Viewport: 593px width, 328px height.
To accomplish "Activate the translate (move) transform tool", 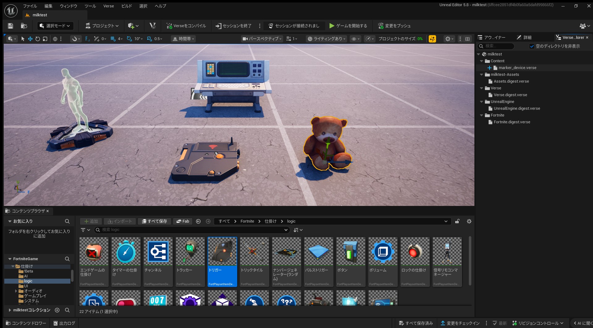I will coord(30,39).
